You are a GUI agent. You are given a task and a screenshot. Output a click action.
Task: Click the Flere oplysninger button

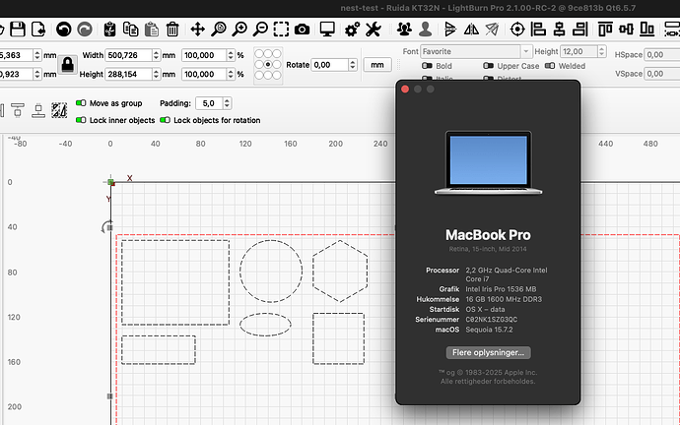pyautogui.click(x=489, y=352)
